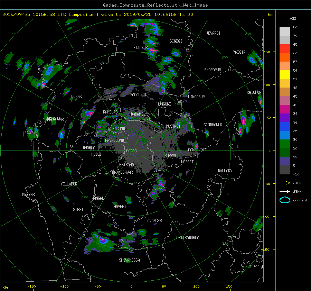
Task: Click the GADAG radar center label
Action: 131,151
